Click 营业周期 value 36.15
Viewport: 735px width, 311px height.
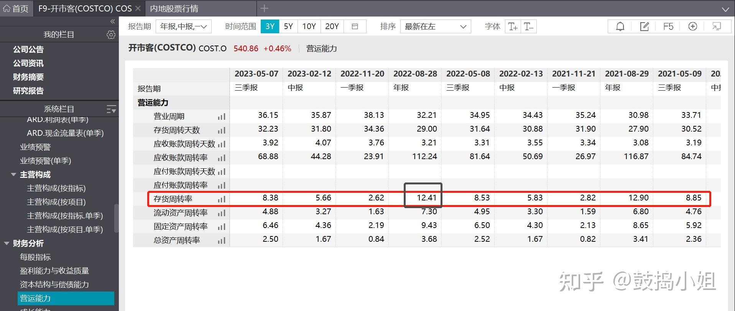pyautogui.click(x=268, y=115)
